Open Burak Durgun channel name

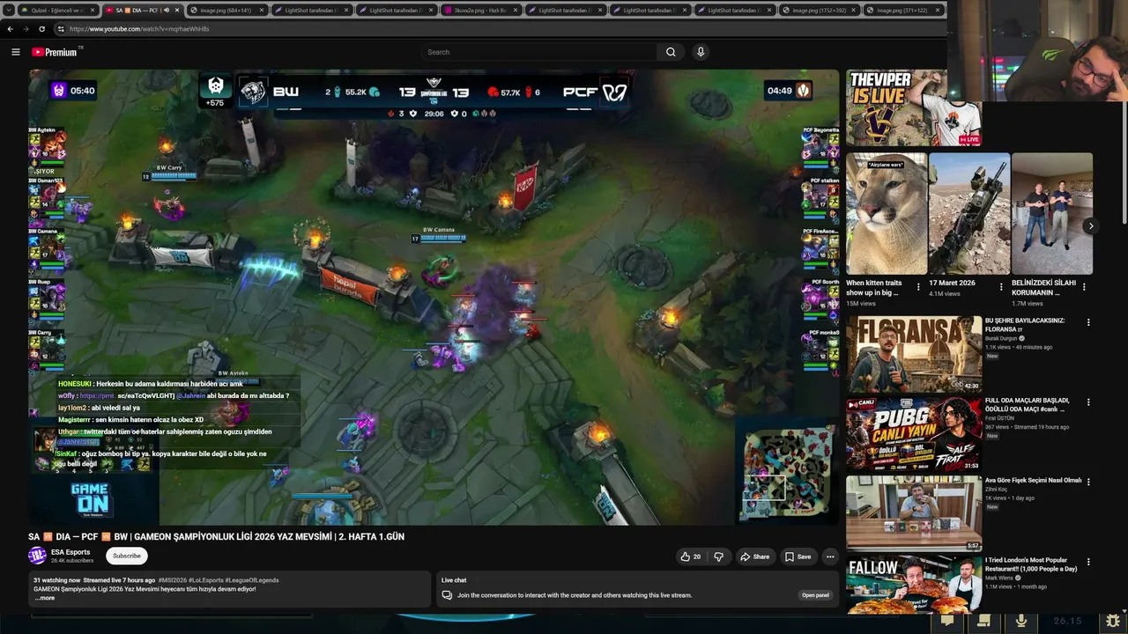[x=1002, y=338]
